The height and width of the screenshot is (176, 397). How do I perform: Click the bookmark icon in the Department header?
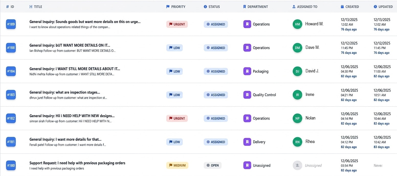244,7
